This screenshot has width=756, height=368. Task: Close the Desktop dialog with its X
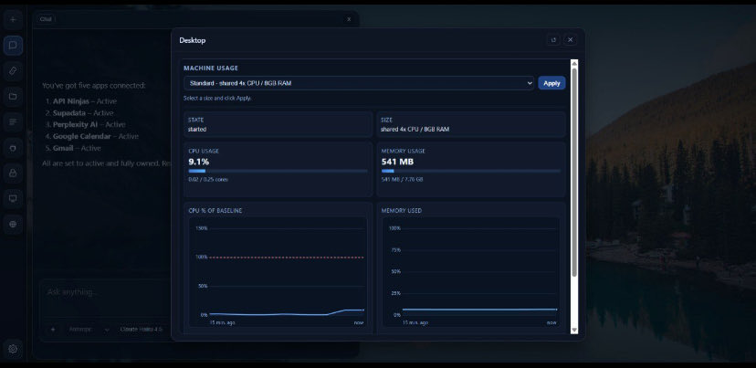[x=570, y=40]
